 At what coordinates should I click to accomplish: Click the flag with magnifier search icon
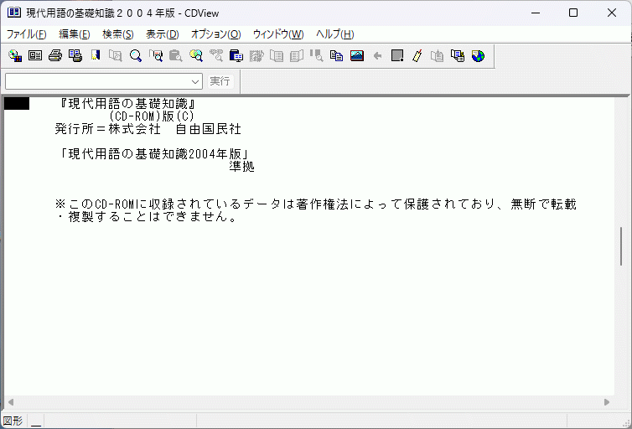[x=156, y=55]
